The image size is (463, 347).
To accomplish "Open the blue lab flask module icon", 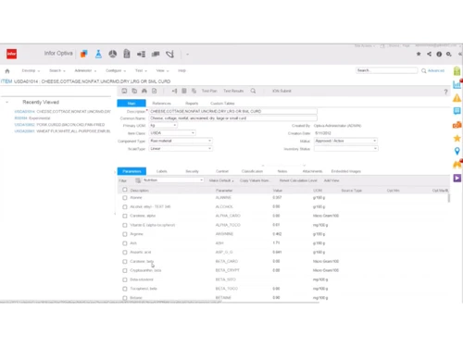I will tap(98, 54).
